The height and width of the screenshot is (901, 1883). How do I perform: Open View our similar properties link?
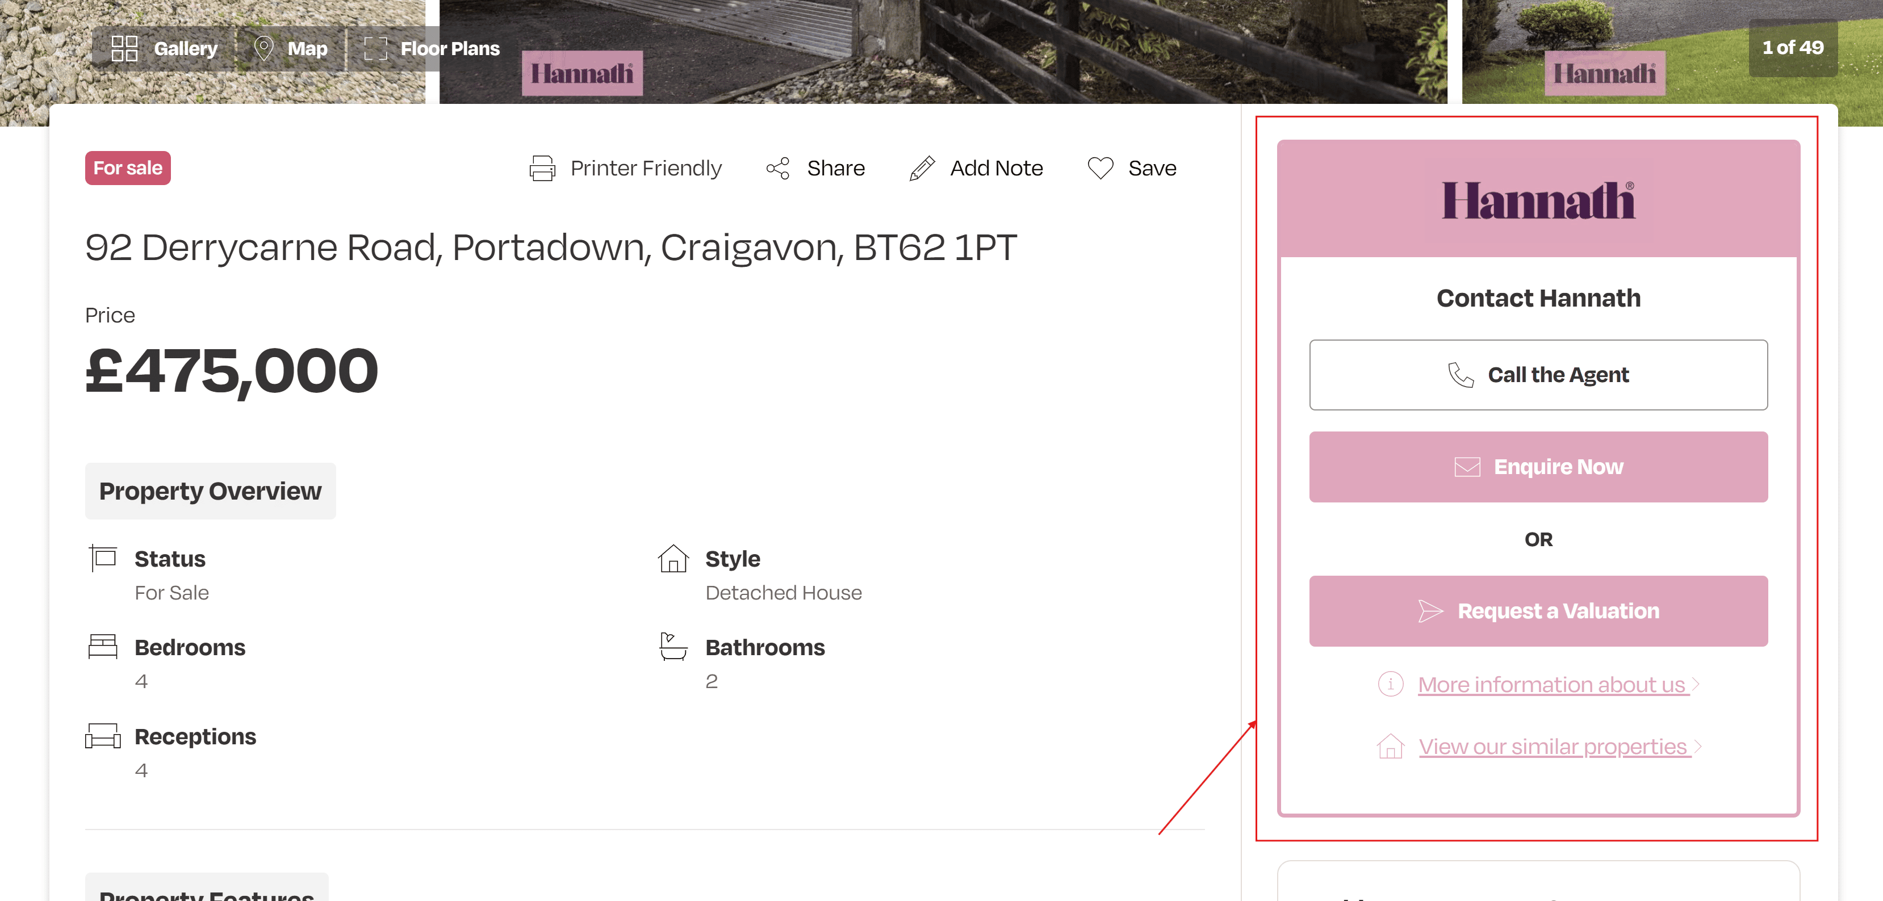coord(1555,747)
